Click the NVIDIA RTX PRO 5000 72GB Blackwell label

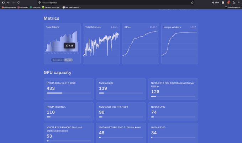coord(120,127)
